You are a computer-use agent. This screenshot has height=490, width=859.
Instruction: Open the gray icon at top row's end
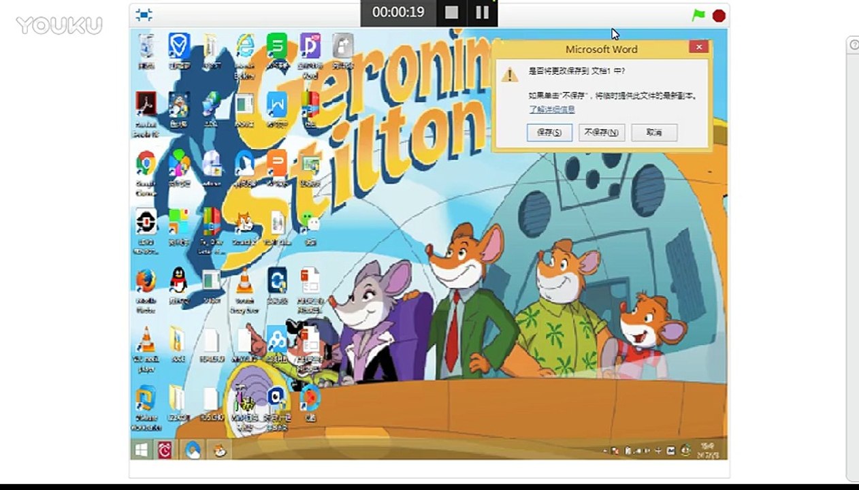343,46
